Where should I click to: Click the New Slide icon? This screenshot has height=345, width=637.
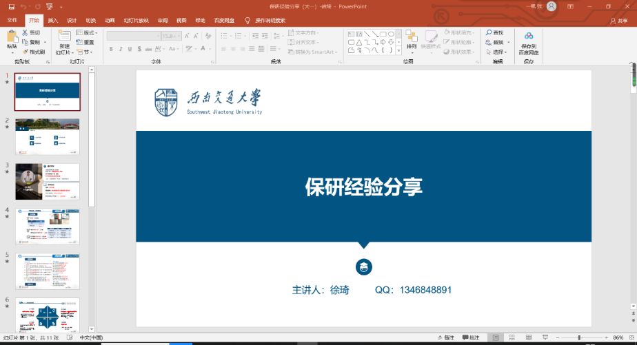(63, 36)
